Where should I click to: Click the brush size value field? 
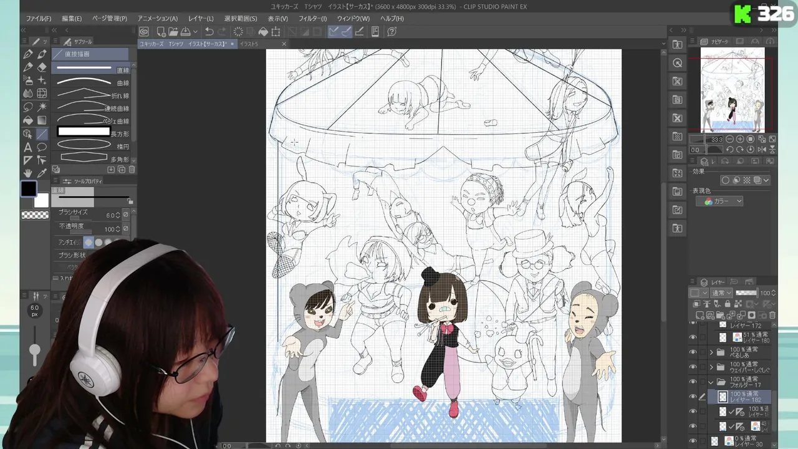point(110,215)
